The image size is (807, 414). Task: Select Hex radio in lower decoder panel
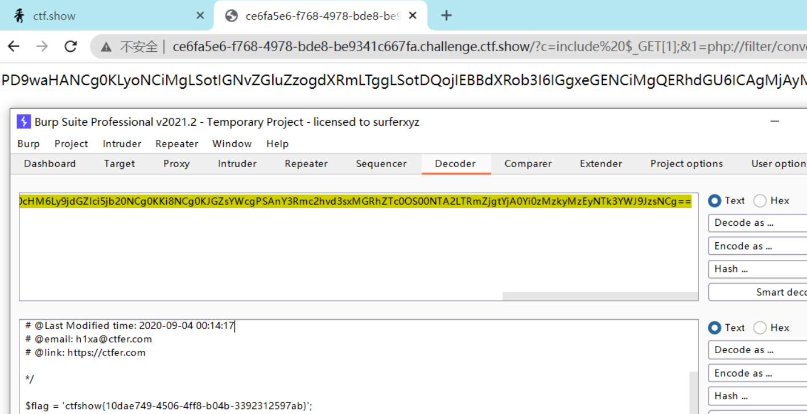click(760, 328)
